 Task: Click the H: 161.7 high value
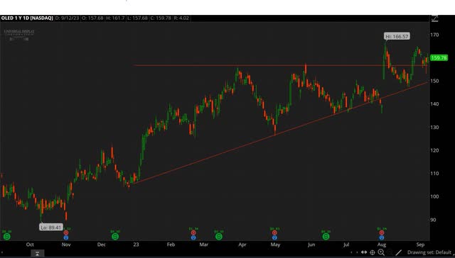pos(115,18)
